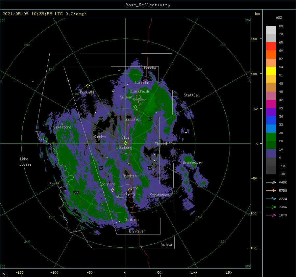Click the Olds city label

point(125,137)
